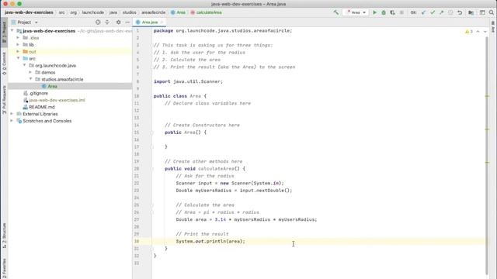
Task: Click the Git Push arrow icon
Action: 442,12
